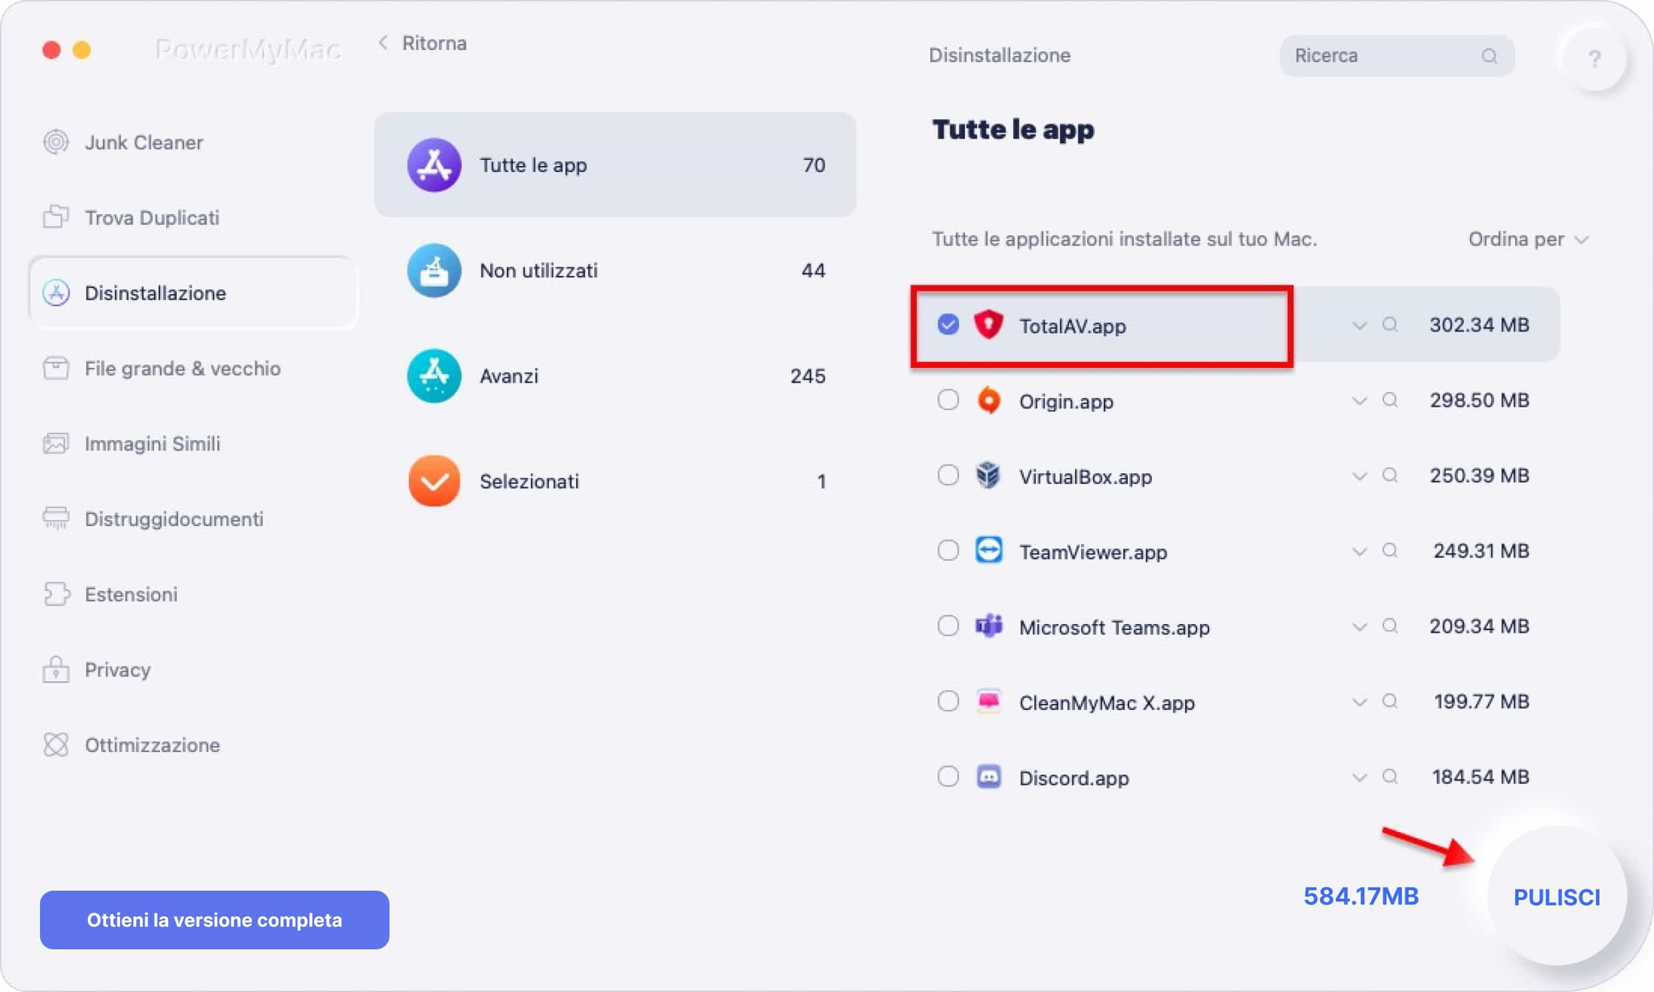
Task: Select the Discord.app checkbox
Action: [948, 777]
